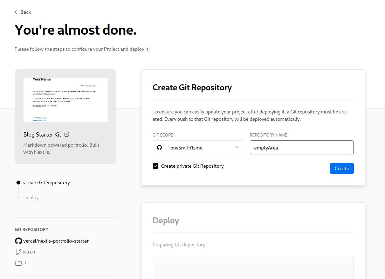This screenshot has height=279, width=385.
Task: Focus the Repository Name input field
Action: click(x=301, y=147)
